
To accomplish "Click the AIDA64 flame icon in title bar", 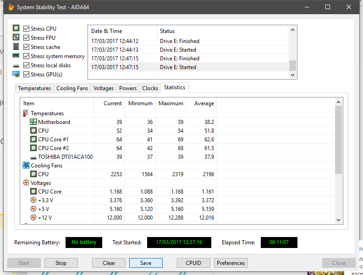I will (11, 7).
